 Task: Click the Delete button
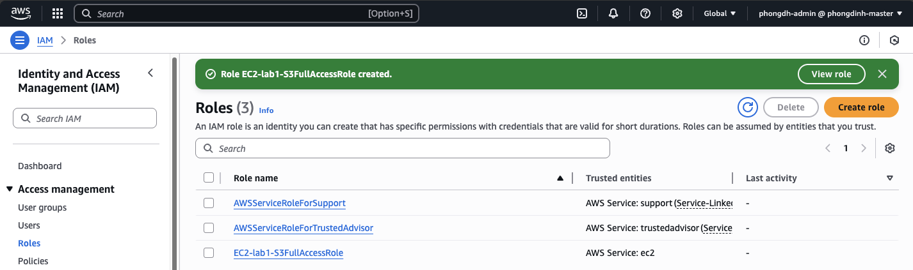(791, 107)
